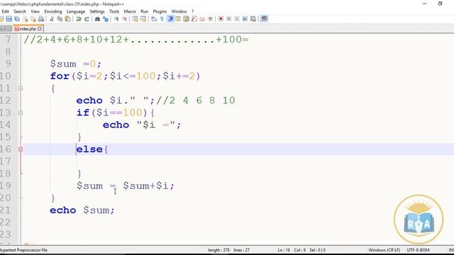Click the Playback macro icon

(x=237, y=19)
